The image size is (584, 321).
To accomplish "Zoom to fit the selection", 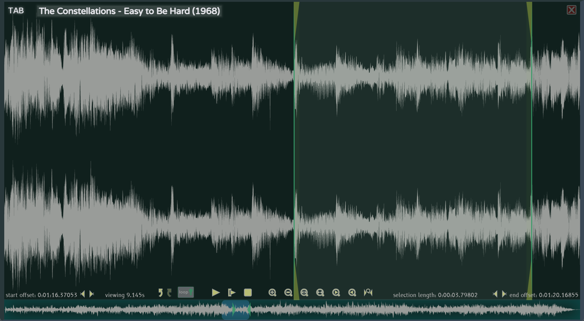I will click(x=368, y=293).
